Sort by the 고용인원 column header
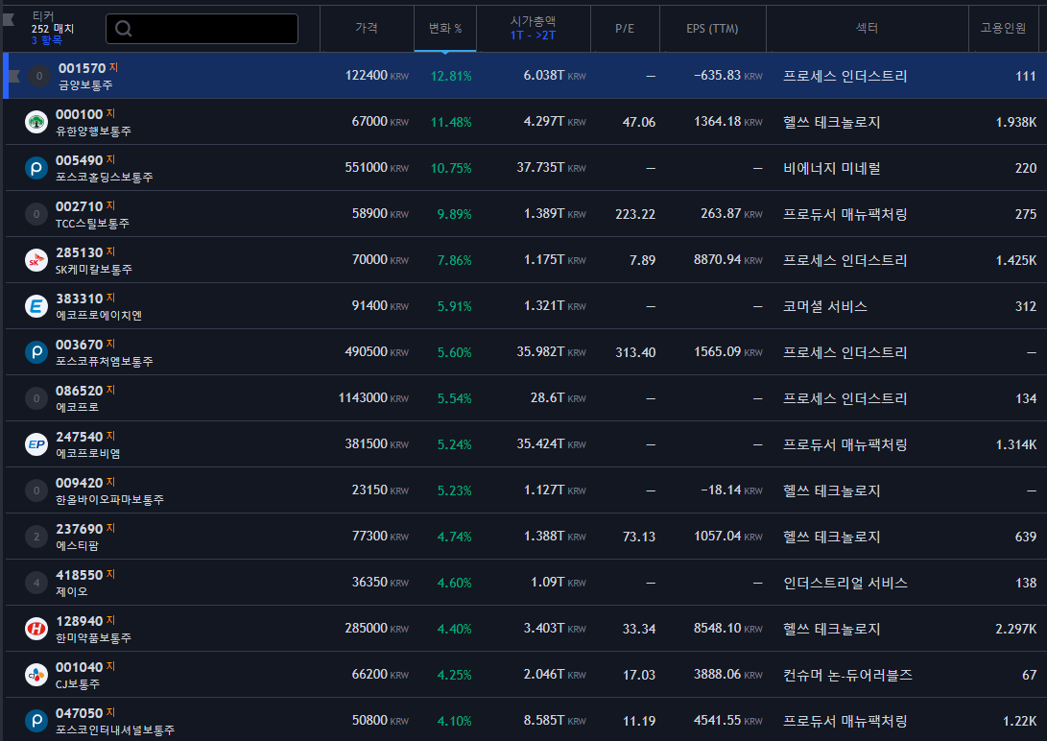 (1003, 28)
